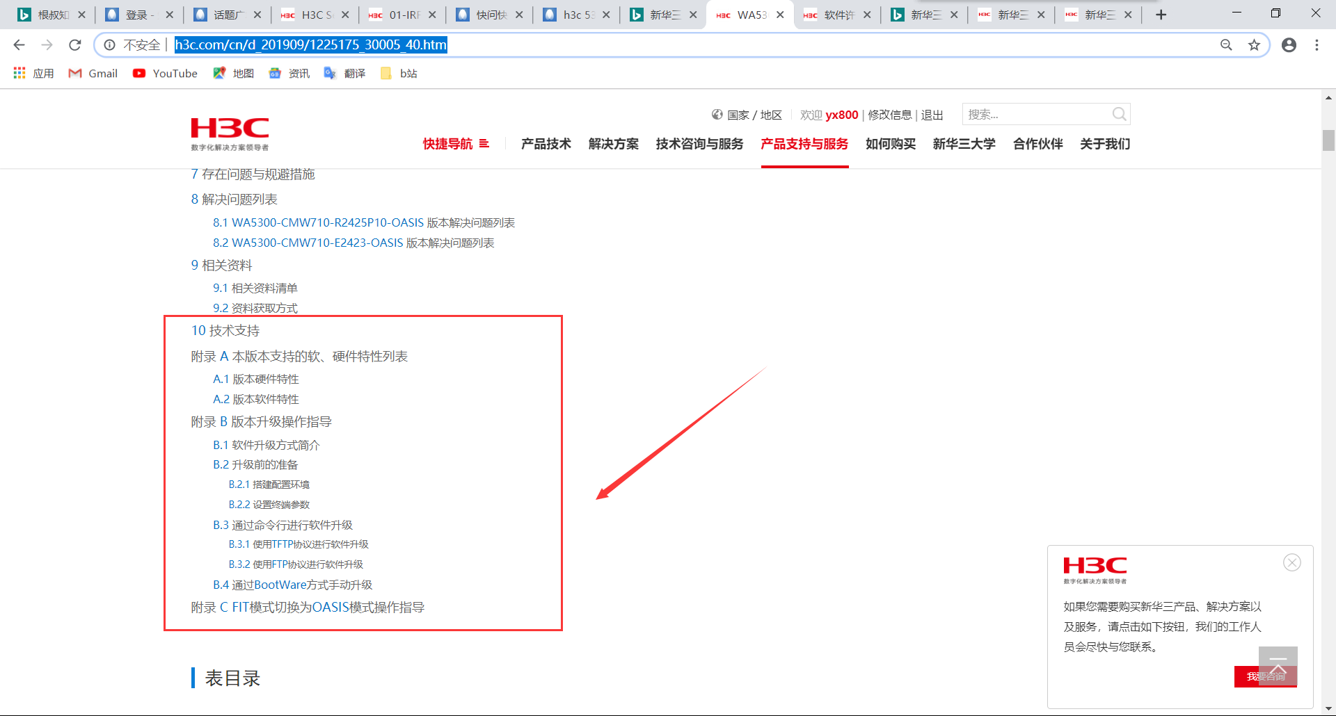Open the A.1 版本硬件特性 link
Viewport: 1336px width, 716px height.
click(x=255, y=379)
